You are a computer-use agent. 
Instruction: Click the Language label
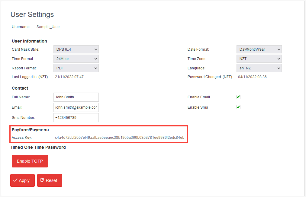pos(196,68)
